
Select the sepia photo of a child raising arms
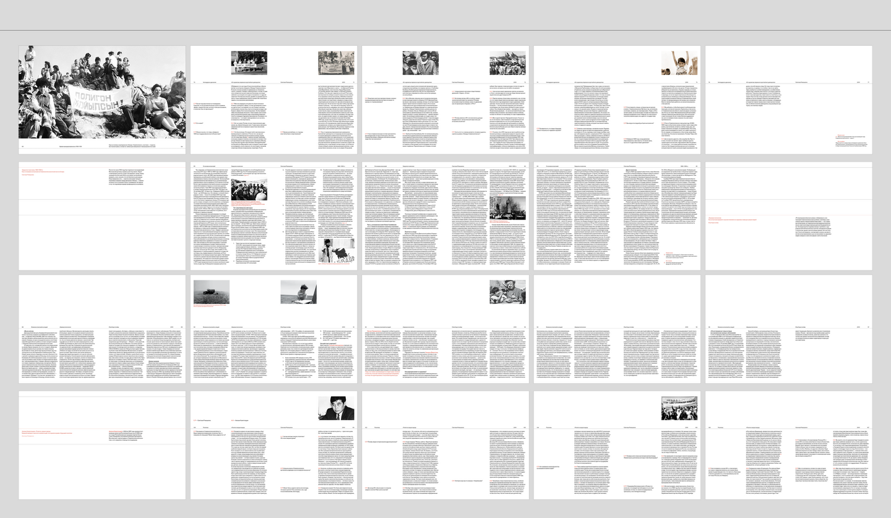tap(679, 63)
